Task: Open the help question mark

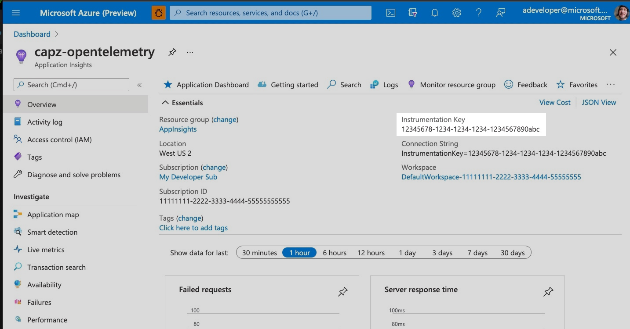Action: (479, 13)
